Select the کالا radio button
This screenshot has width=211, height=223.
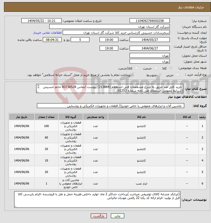click(171, 68)
